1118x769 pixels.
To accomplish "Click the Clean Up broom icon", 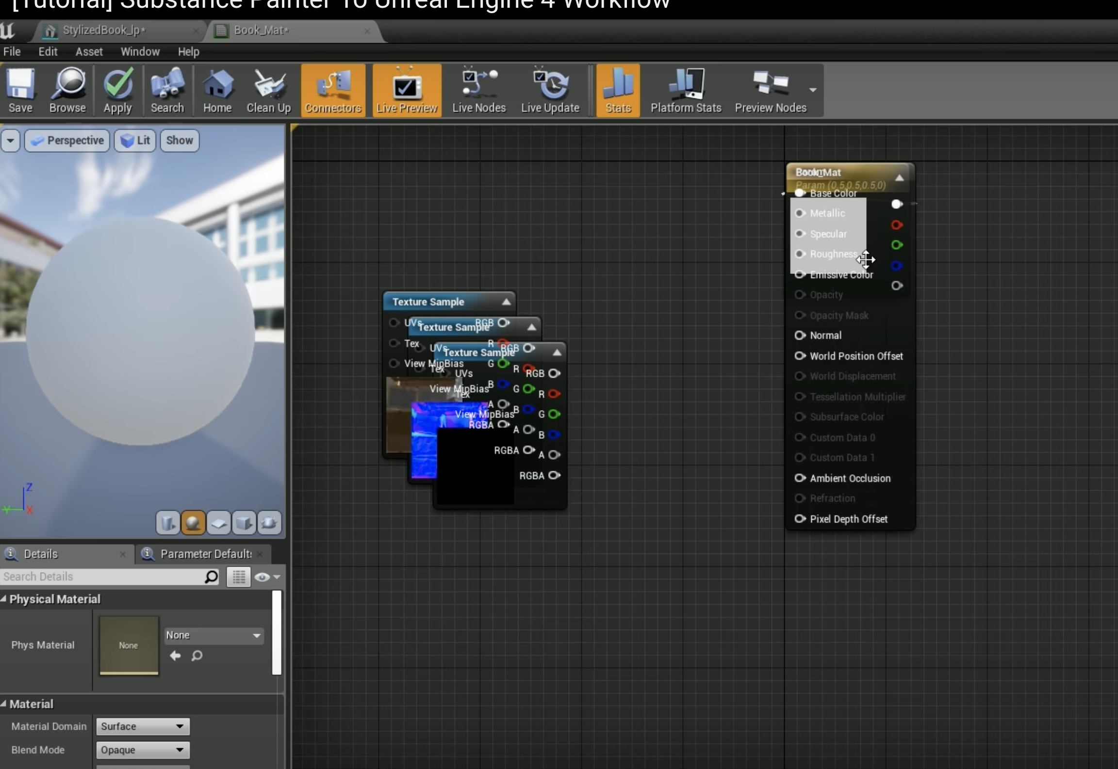I will [268, 91].
